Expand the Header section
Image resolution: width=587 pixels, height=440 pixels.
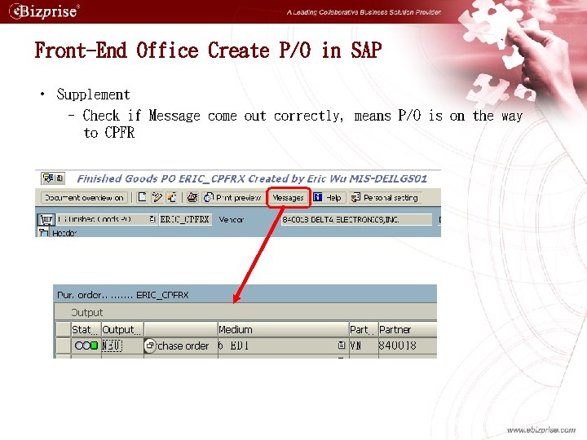coord(43,233)
